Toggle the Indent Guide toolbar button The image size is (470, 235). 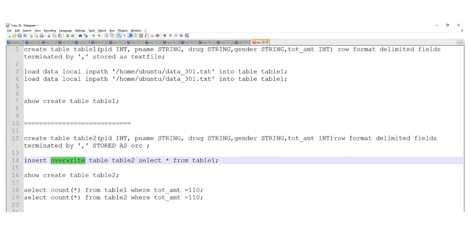(x=130, y=35)
